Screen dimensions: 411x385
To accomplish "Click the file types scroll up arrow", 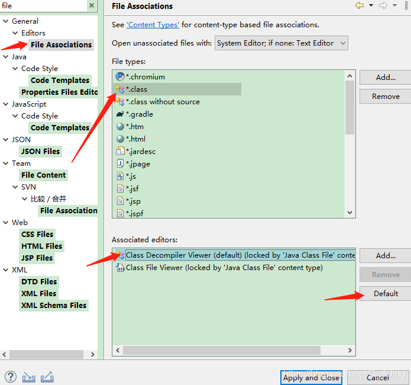I will pyautogui.click(x=349, y=76).
